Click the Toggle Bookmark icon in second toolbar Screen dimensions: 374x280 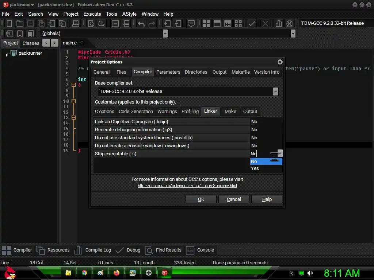[20, 34]
